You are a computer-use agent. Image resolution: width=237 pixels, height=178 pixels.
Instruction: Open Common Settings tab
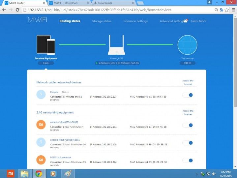click(x=135, y=21)
